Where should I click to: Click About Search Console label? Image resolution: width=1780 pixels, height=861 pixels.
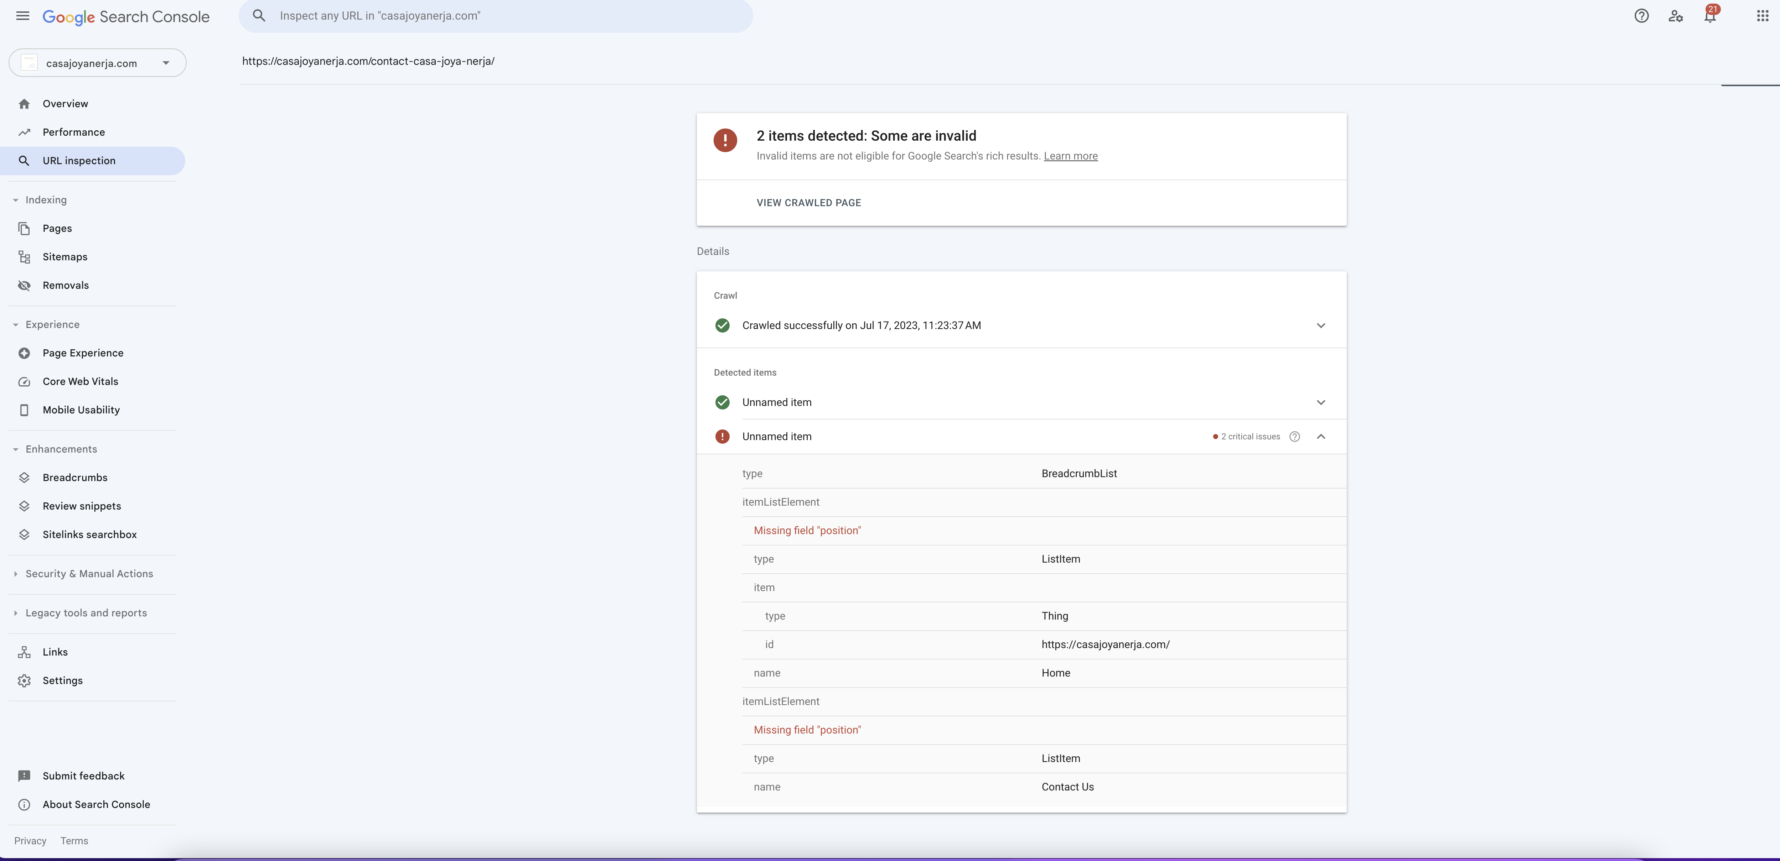tap(96, 804)
